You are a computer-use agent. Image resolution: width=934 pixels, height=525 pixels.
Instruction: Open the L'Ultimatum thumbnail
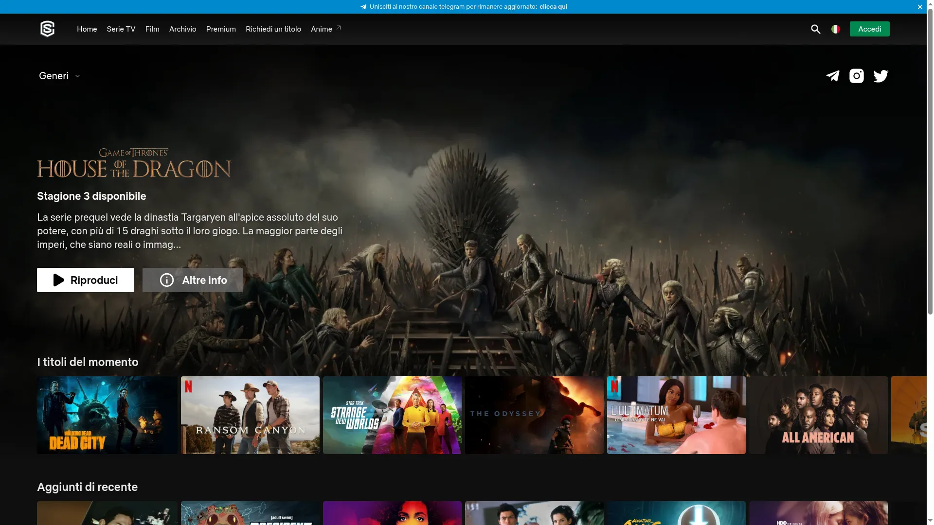[x=676, y=415]
